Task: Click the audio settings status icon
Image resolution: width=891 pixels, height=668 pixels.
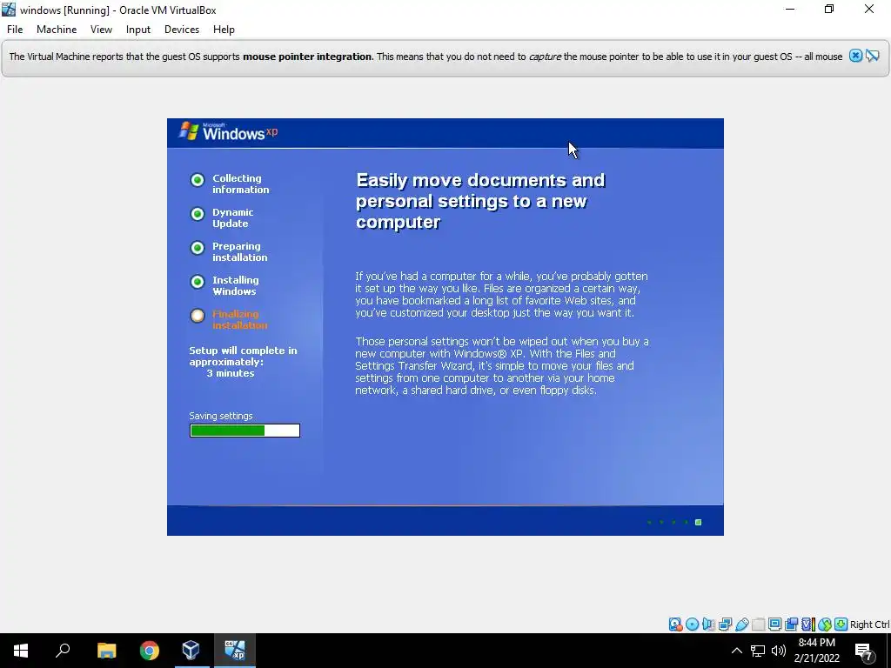Action: [x=708, y=625]
